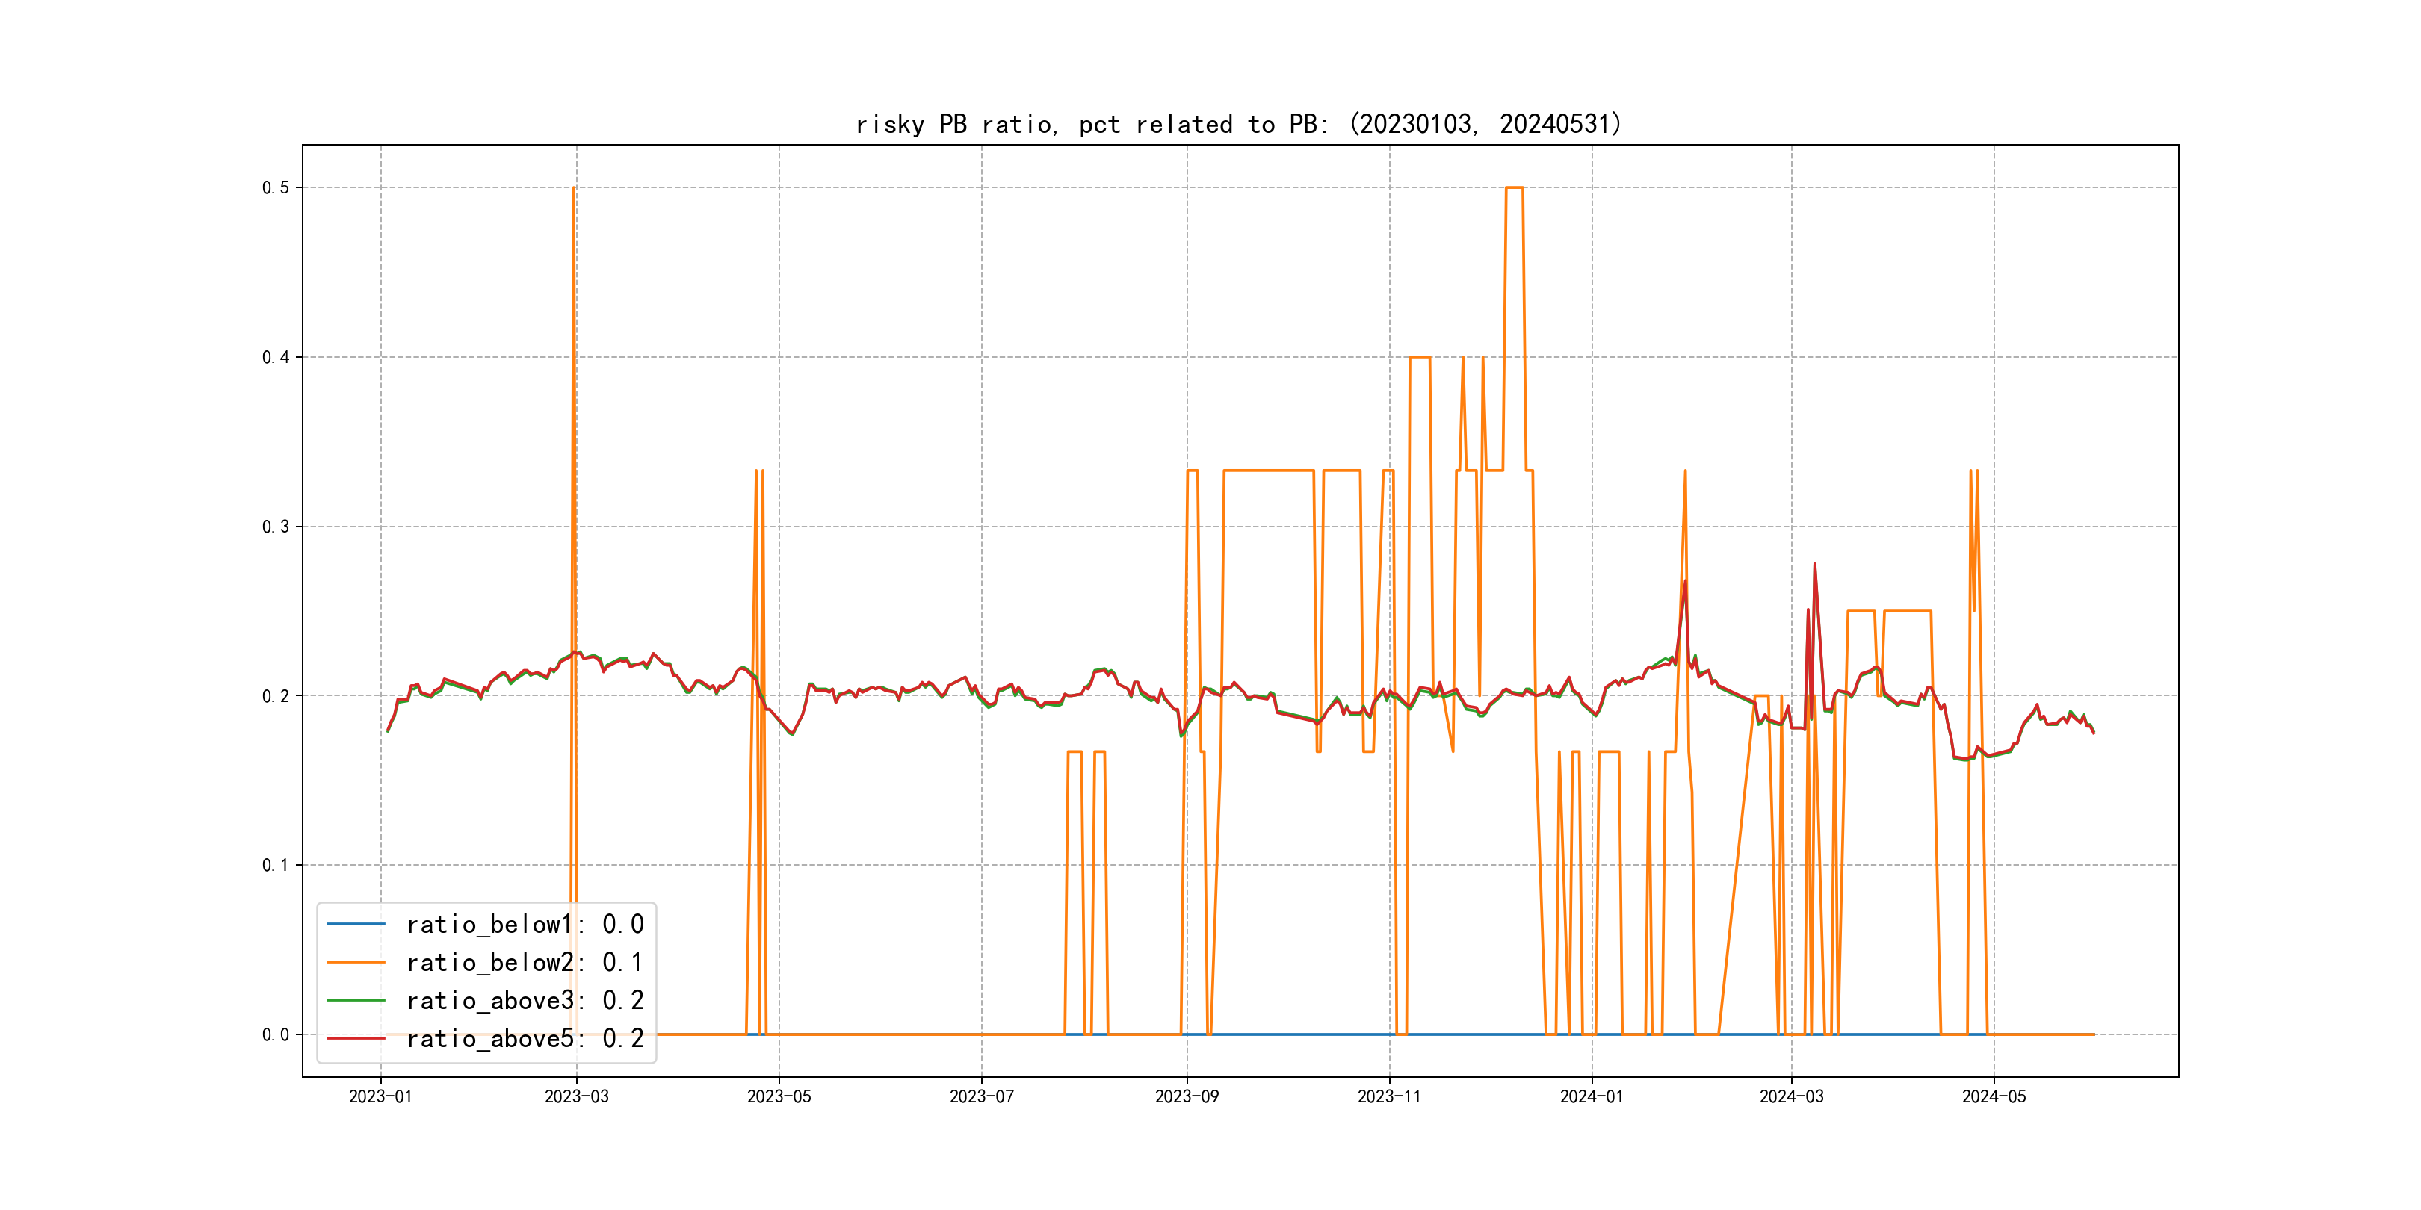Screen dimensions: 2421x1210
Task: Click the red ratio_above5 legend line
Action: coord(355,1038)
